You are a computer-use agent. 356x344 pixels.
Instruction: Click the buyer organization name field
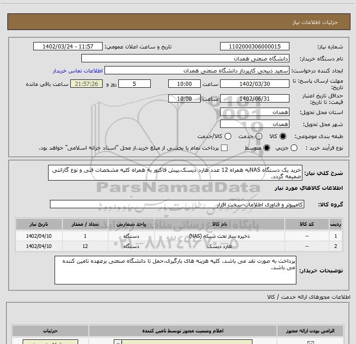185,58
